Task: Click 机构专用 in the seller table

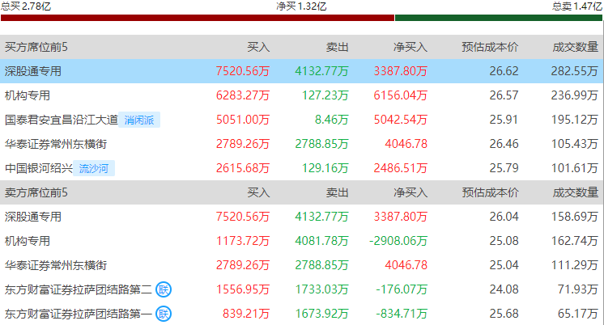Action: point(28,241)
